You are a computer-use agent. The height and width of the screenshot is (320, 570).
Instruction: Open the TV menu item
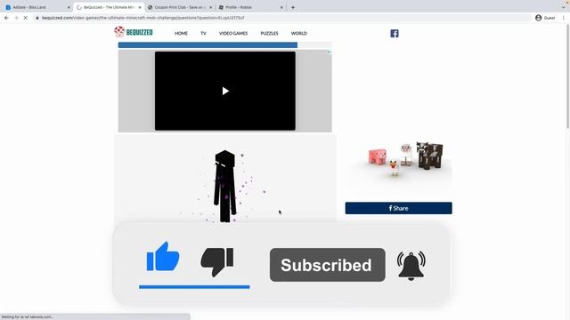coord(203,34)
